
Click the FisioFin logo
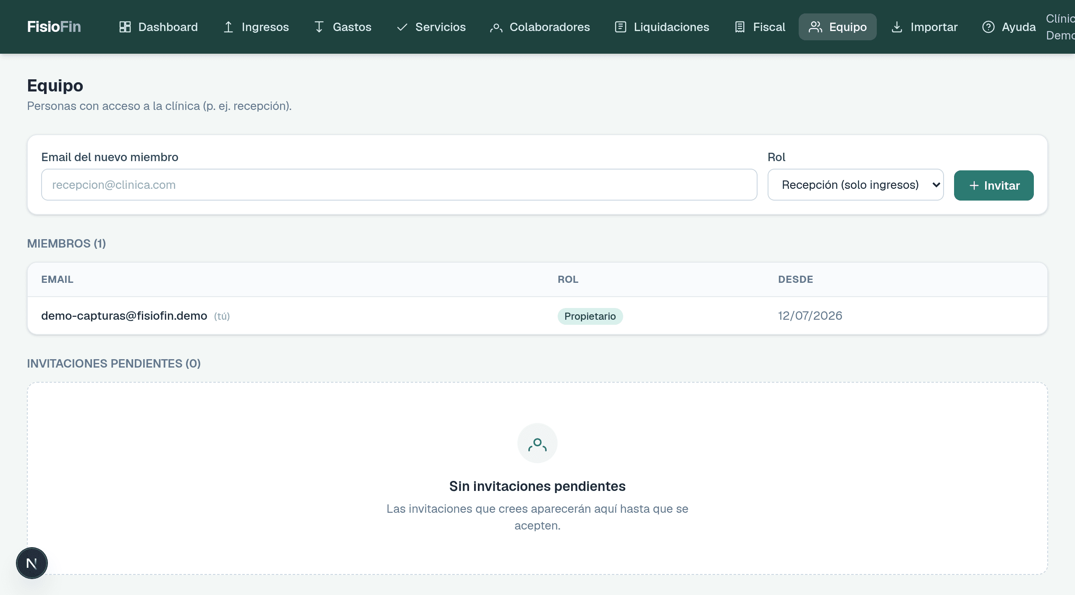pyautogui.click(x=54, y=27)
